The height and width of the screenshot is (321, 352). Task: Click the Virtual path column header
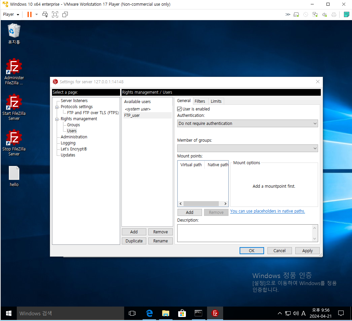[191, 165]
